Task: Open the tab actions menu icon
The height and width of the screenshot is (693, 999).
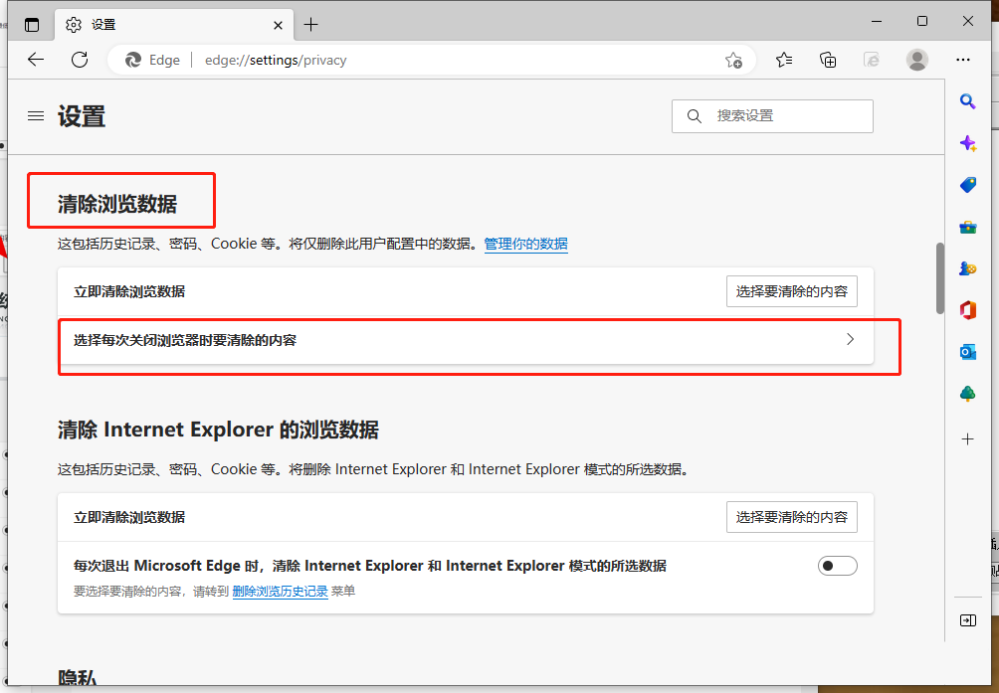Action: 31,25
